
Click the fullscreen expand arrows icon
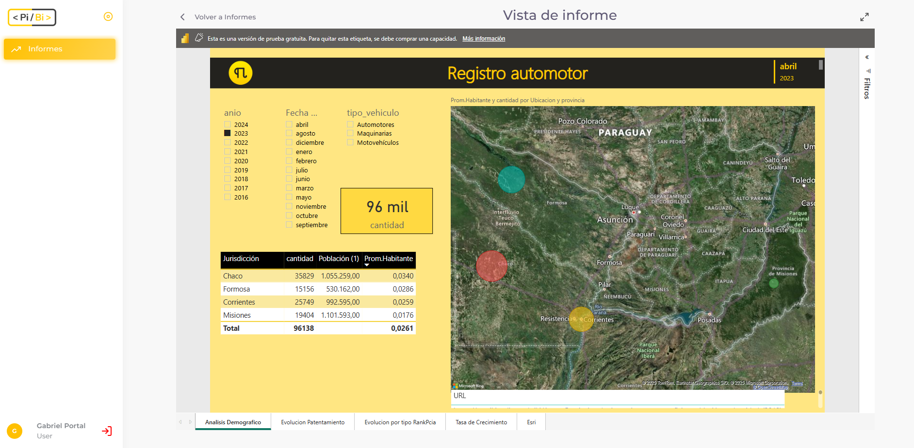(864, 17)
